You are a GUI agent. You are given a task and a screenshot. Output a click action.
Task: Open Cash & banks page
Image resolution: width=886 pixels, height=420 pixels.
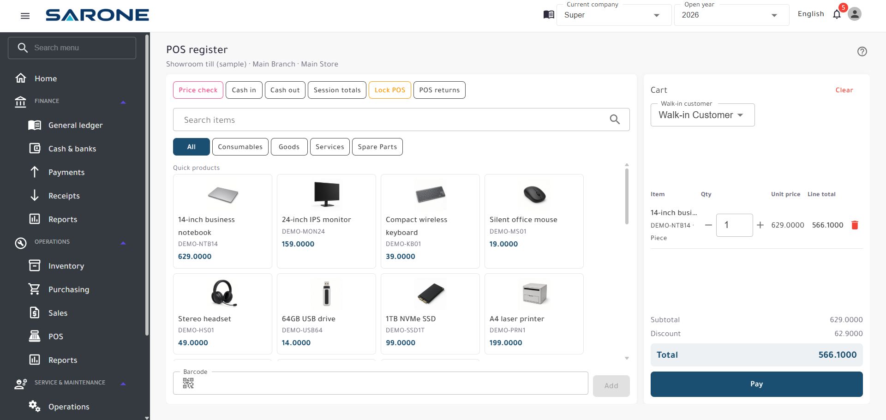(x=72, y=149)
